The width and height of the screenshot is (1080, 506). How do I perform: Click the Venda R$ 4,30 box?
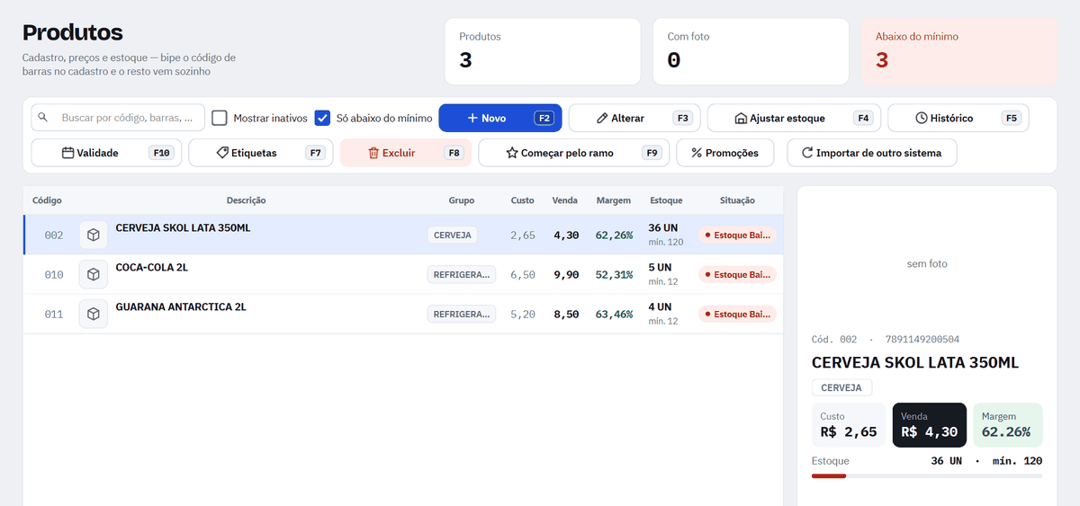(x=930, y=425)
